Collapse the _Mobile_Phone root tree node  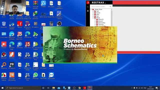(91, 9)
